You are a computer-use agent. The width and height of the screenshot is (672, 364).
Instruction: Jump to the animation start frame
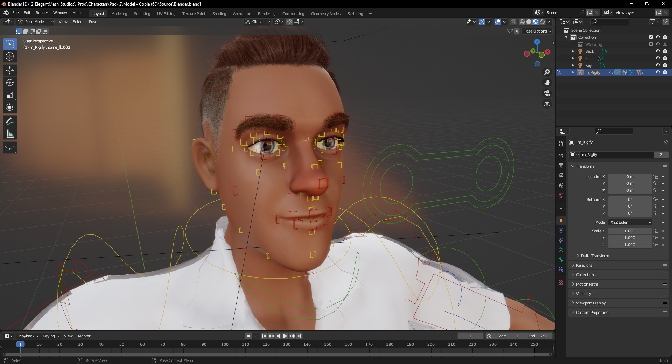coord(264,336)
